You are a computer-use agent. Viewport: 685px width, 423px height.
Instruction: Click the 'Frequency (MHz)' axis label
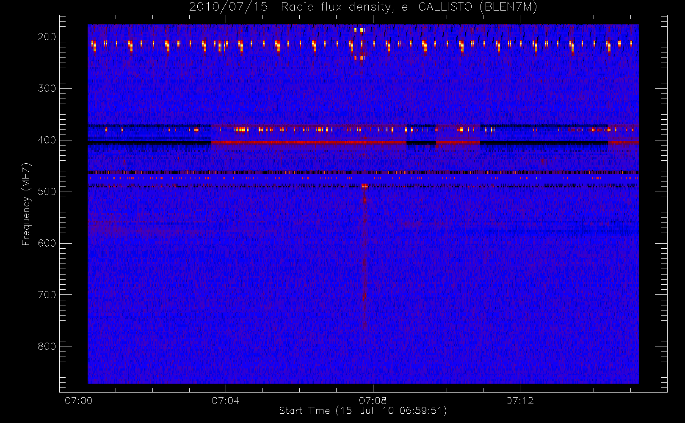(26, 204)
